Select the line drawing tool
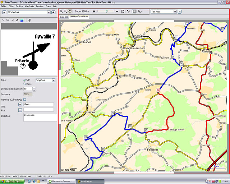This screenshot has height=184, width=230. point(3,20)
